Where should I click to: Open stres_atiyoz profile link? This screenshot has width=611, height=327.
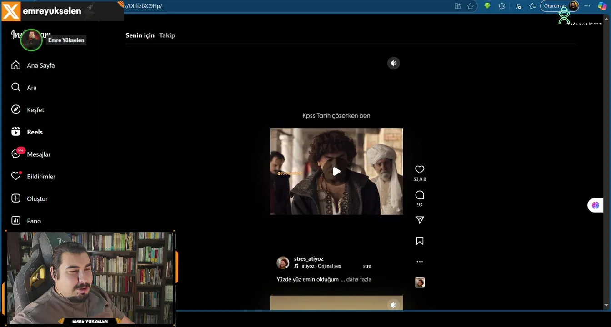309,259
